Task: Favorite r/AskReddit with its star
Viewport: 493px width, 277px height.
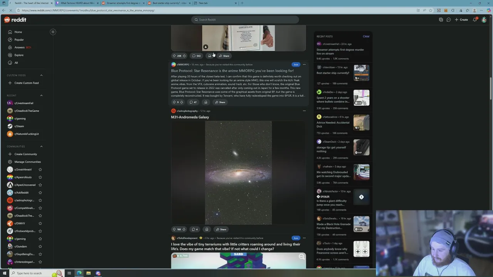Action: click(40, 193)
